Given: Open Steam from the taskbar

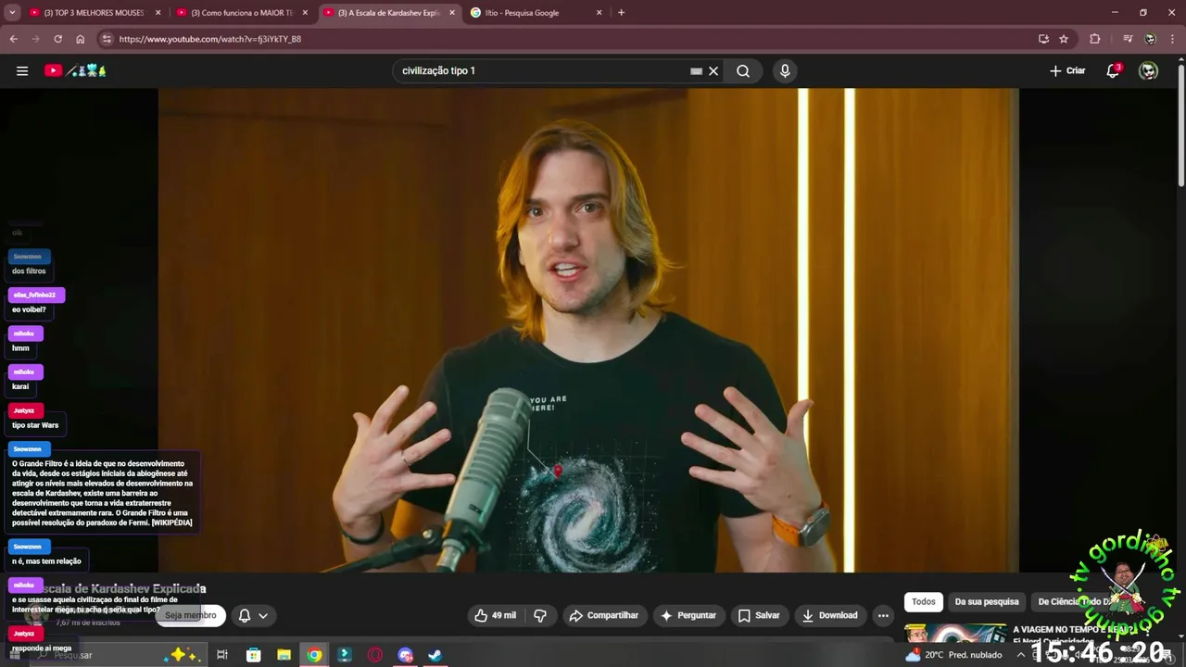Looking at the screenshot, I should click(435, 655).
